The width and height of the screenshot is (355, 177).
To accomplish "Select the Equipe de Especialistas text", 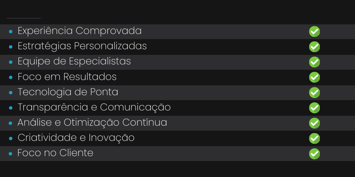I will [74, 61].
